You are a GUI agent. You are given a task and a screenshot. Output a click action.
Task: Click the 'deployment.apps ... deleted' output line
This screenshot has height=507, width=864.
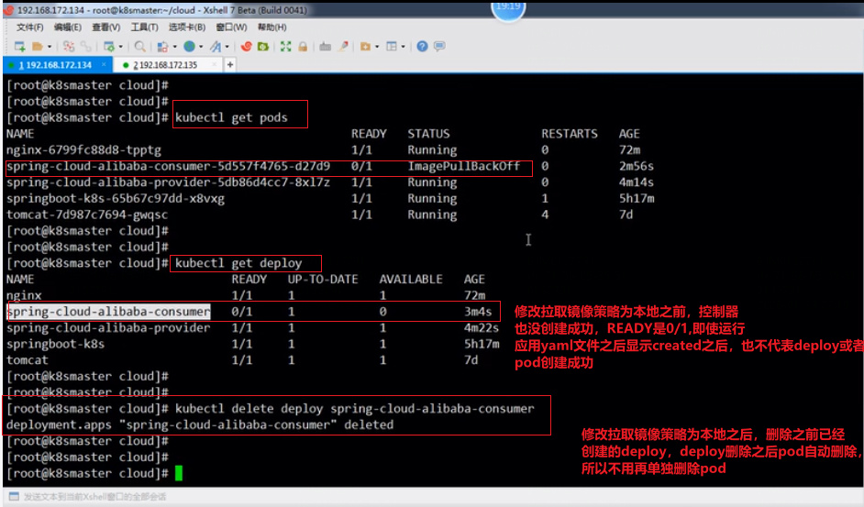(x=200, y=424)
